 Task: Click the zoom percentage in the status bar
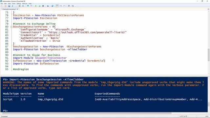207,116
